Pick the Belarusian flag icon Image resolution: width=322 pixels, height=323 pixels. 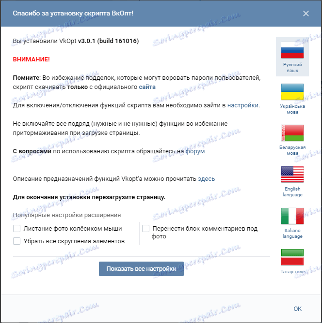pyautogui.click(x=292, y=133)
